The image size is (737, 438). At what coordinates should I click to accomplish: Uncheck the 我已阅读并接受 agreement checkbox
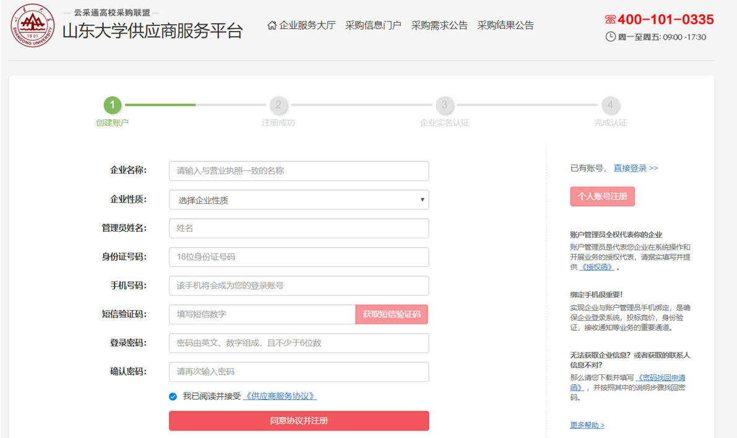(x=173, y=397)
